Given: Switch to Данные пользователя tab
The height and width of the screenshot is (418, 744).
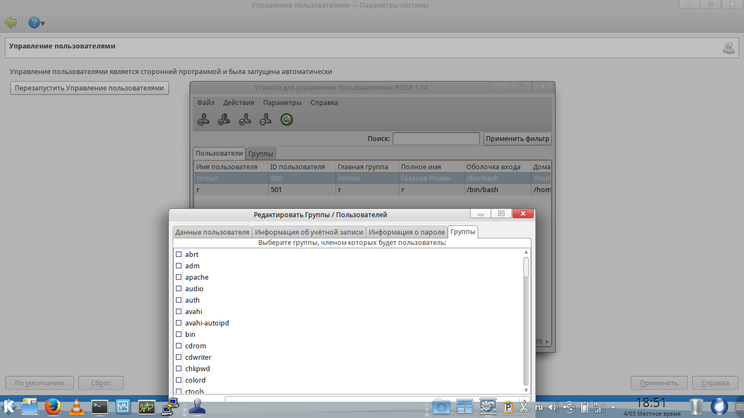Looking at the screenshot, I should point(212,232).
